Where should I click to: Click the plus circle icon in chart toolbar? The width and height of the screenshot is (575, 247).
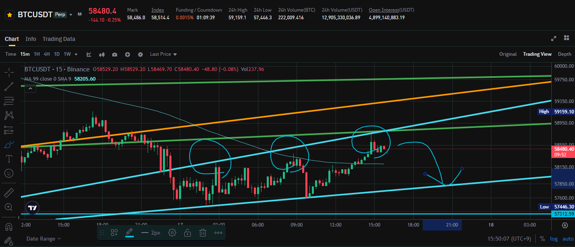(x=128, y=55)
